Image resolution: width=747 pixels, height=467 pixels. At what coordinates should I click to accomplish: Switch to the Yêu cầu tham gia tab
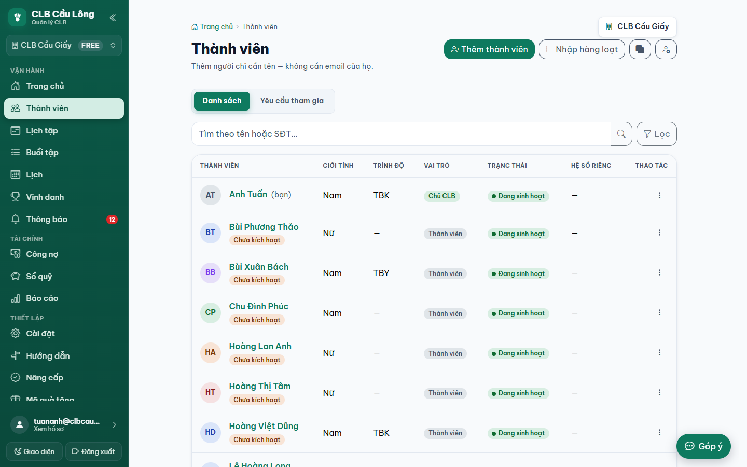pos(292,101)
